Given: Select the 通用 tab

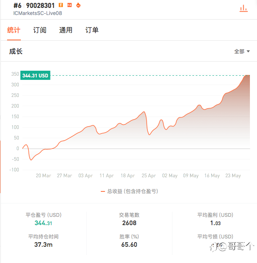Looking at the screenshot, I should 65,30.
